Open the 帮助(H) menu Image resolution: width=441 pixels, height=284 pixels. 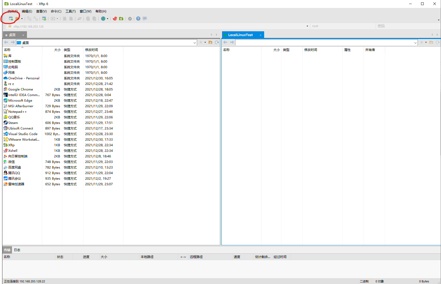pyautogui.click(x=101, y=11)
